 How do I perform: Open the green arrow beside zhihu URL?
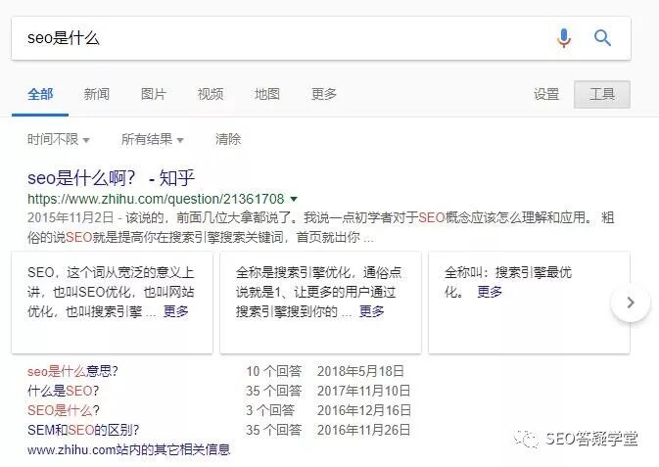point(294,199)
